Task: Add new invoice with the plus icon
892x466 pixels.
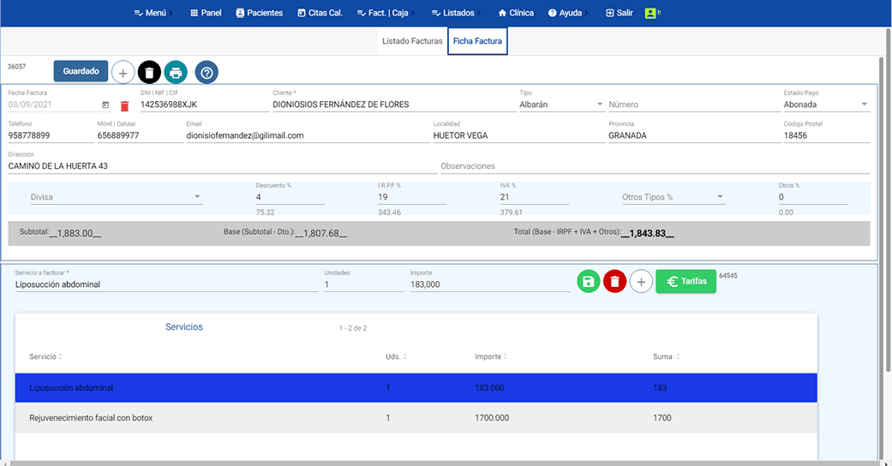Action: 123,72
